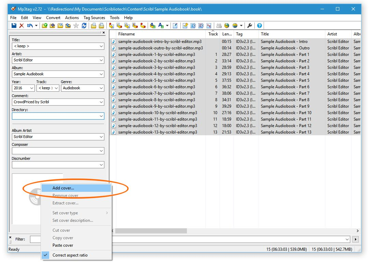The height and width of the screenshot is (262, 369).
Task: Open the Tag Sources menu
Action: pos(94,18)
